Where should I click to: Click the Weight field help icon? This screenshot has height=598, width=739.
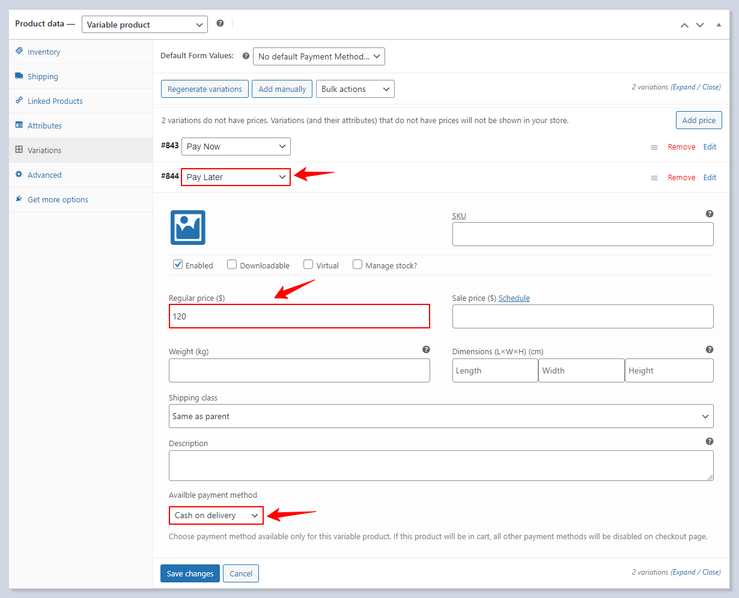[426, 349]
